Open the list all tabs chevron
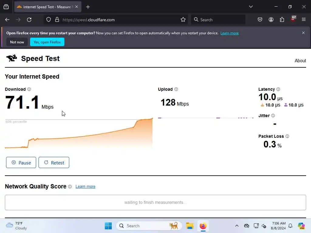This screenshot has height=233, width=311. tap(251, 7)
